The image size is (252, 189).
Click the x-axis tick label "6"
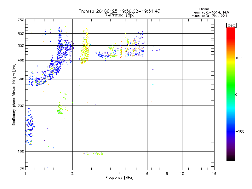(147, 174)
